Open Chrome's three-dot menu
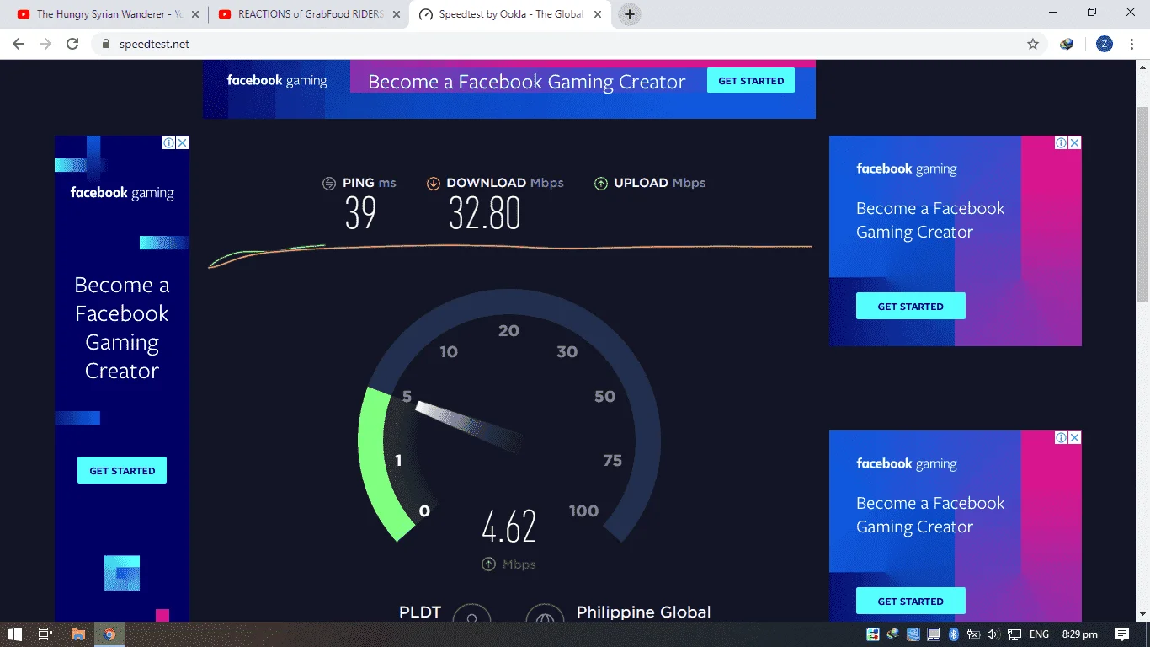 click(x=1132, y=44)
